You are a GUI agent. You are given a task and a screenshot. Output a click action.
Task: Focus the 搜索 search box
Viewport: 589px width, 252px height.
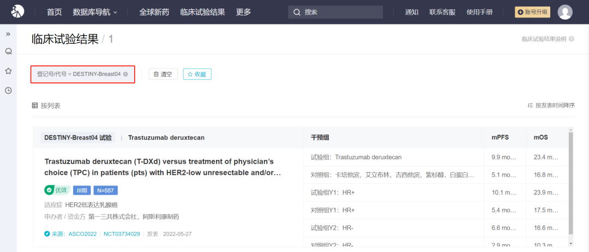pos(335,12)
